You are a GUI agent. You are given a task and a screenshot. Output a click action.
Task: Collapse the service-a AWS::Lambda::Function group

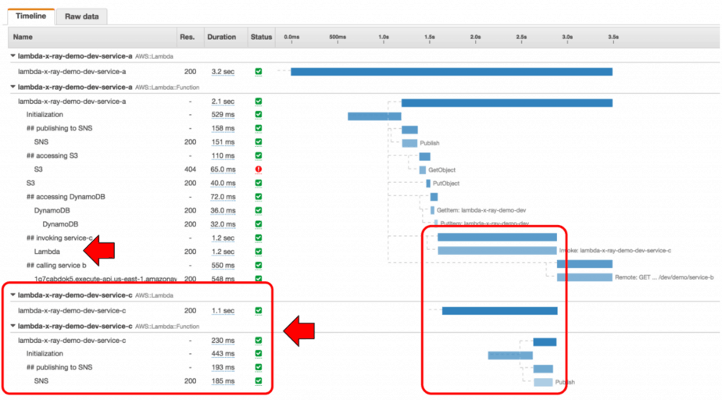13,87
